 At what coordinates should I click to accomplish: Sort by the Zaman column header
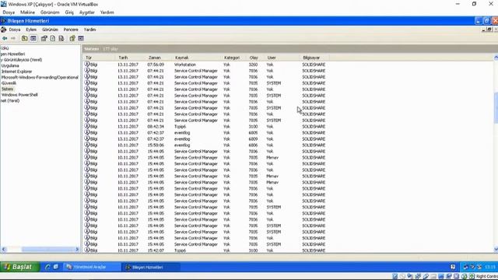coord(159,58)
